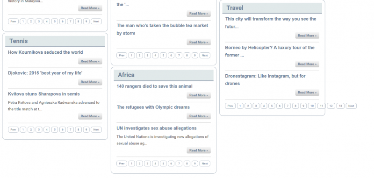
Task: Click Read More under Kvitova article
Action: (x=90, y=116)
